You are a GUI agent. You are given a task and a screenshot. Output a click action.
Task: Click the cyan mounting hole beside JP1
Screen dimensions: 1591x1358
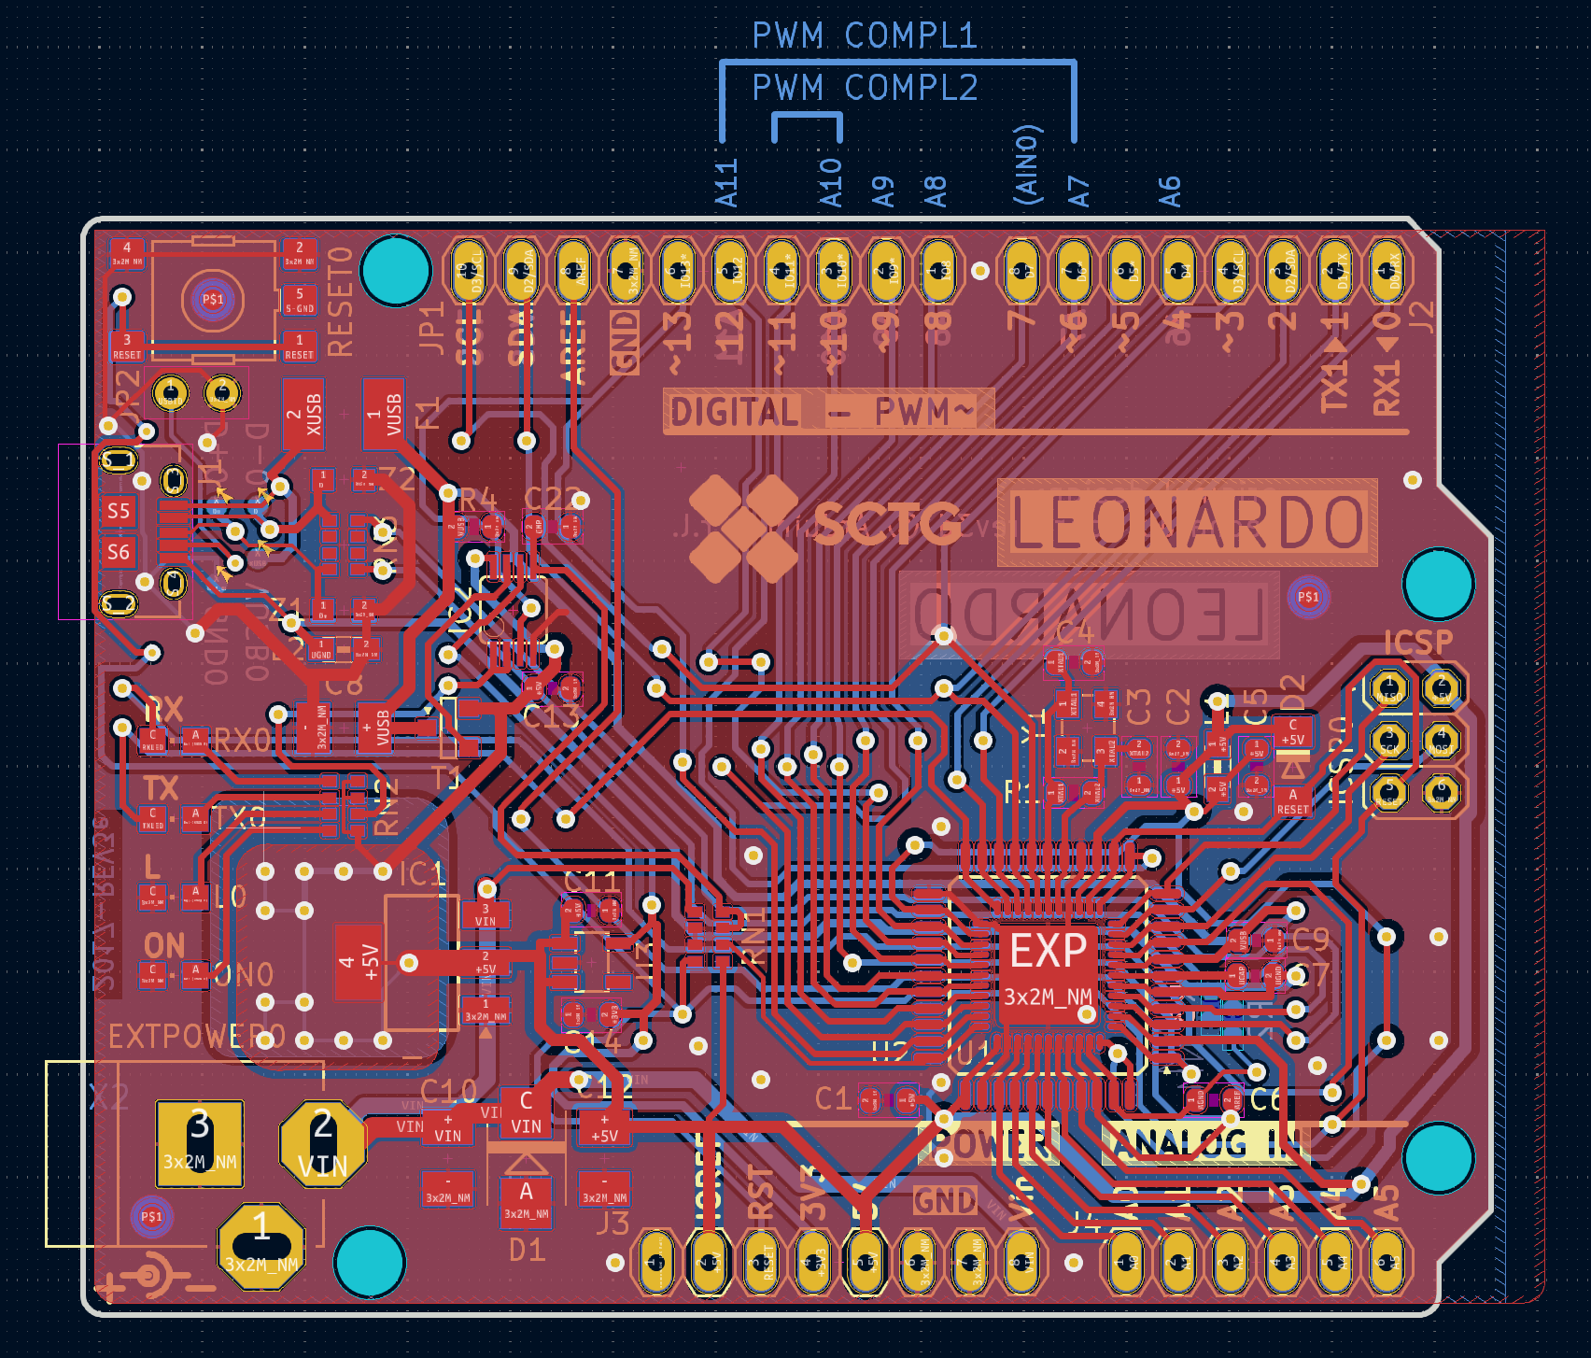pyautogui.click(x=395, y=271)
